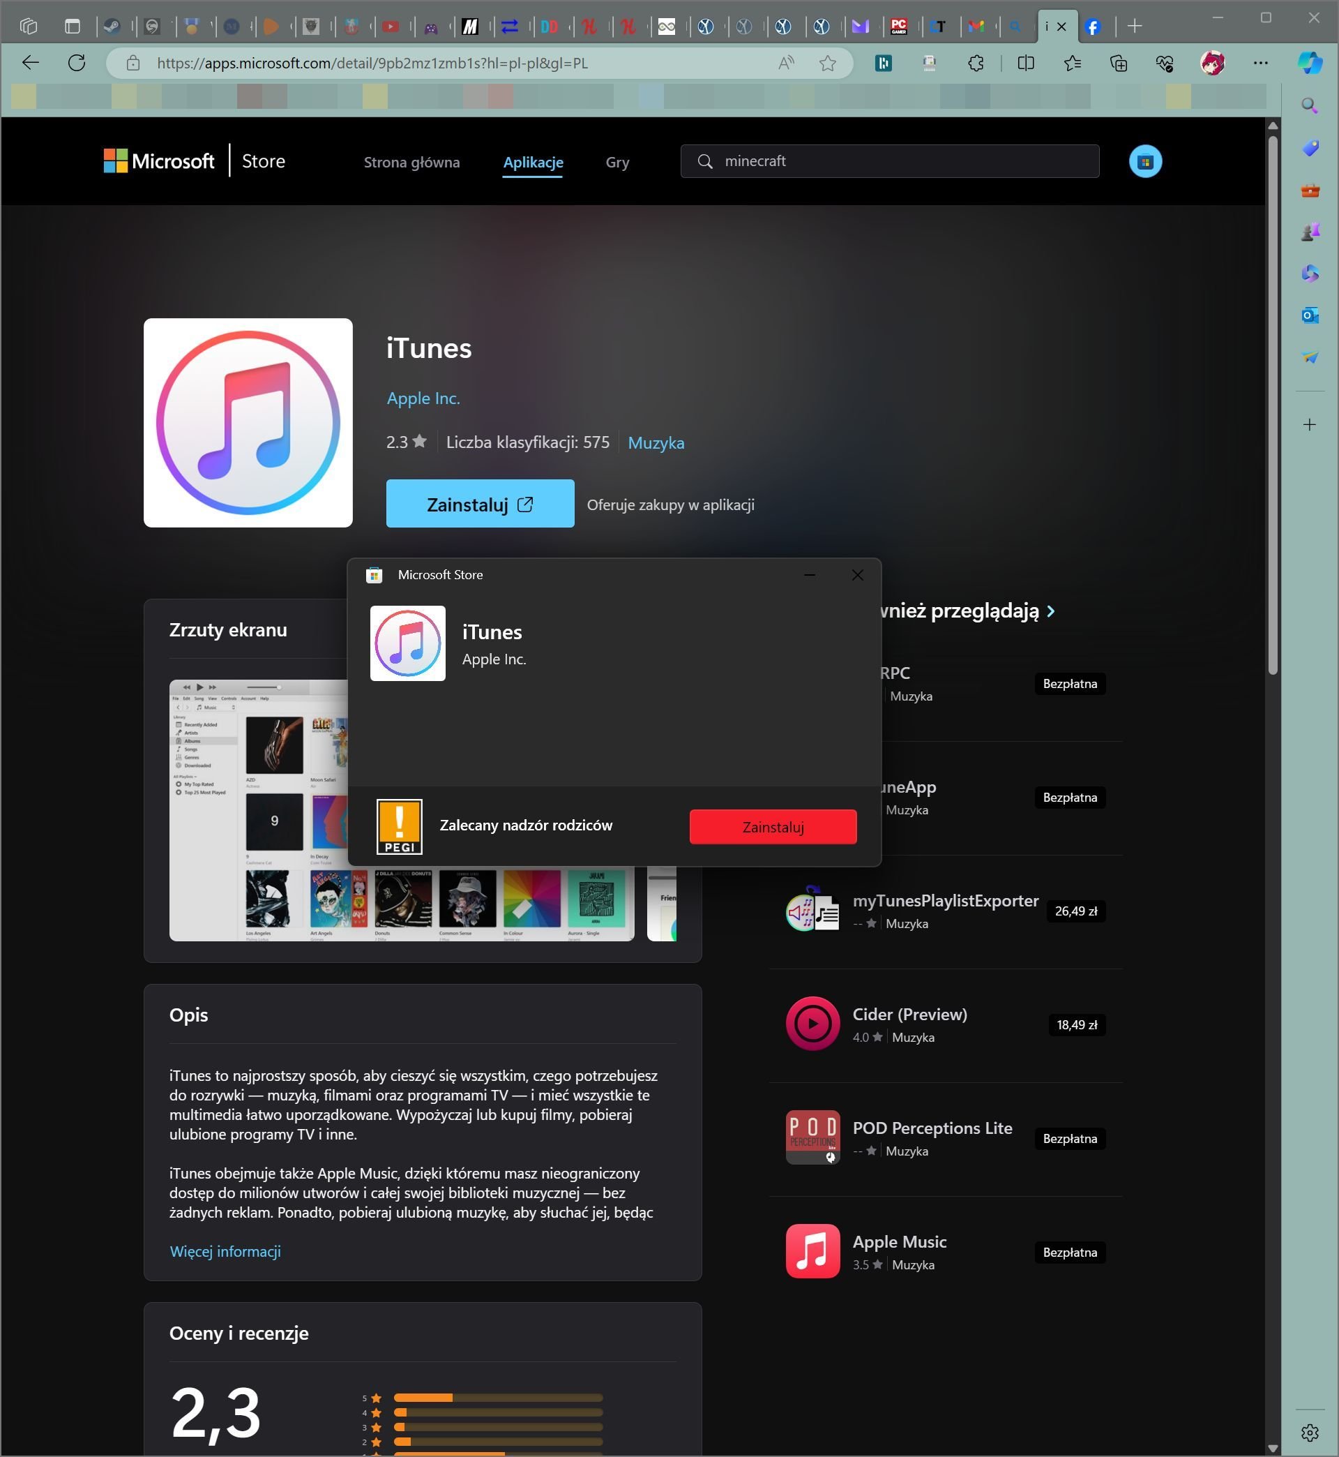Image resolution: width=1339 pixels, height=1457 pixels.
Task: Click the browser refresh icon
Action: pos(77,63)
